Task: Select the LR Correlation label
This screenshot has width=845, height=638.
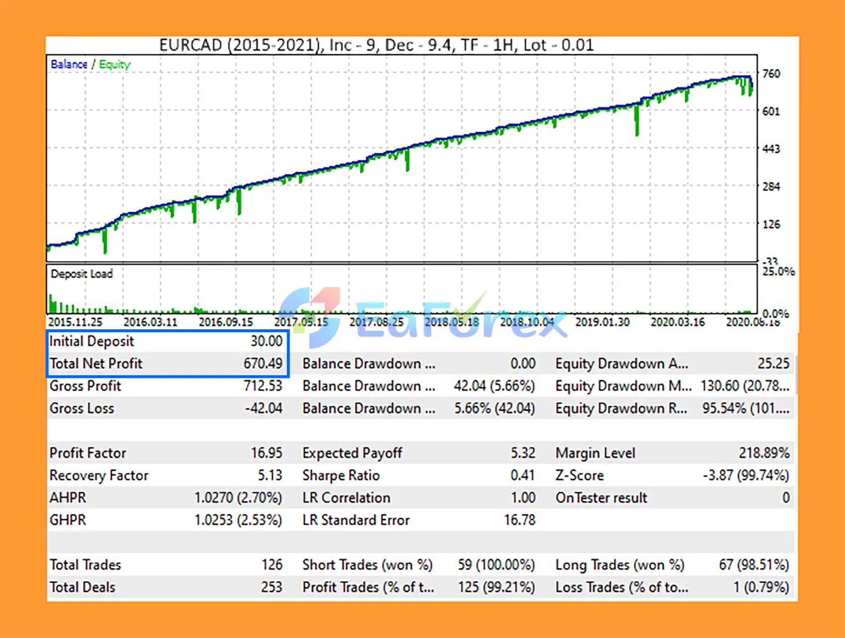Action: coord(346,498)
